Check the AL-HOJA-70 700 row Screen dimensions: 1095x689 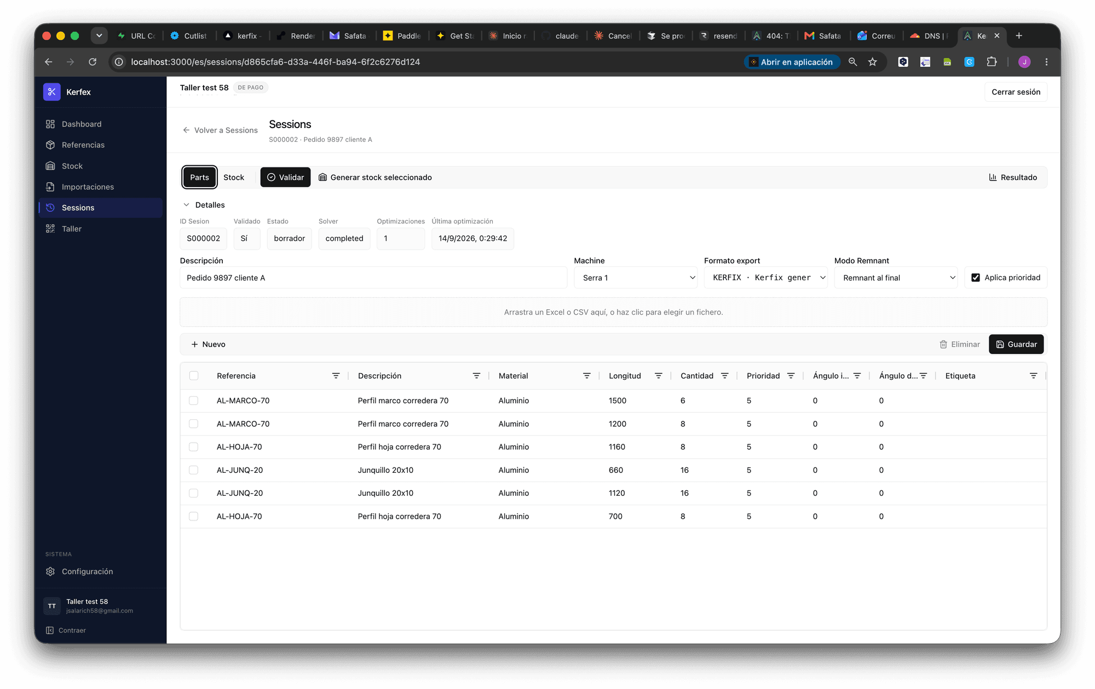pos(194,517)
